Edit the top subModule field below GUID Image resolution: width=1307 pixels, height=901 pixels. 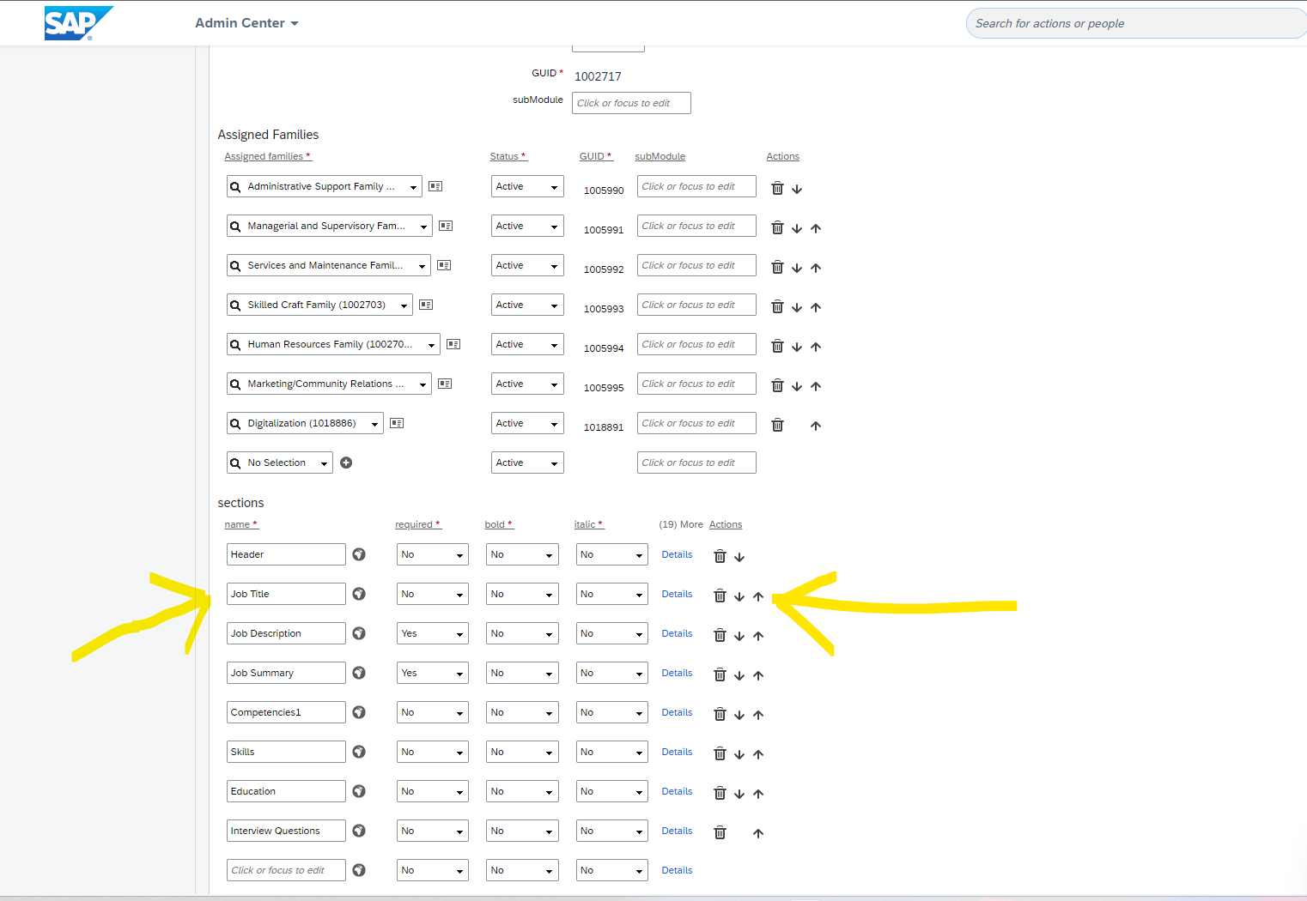[x=631, y=103]
